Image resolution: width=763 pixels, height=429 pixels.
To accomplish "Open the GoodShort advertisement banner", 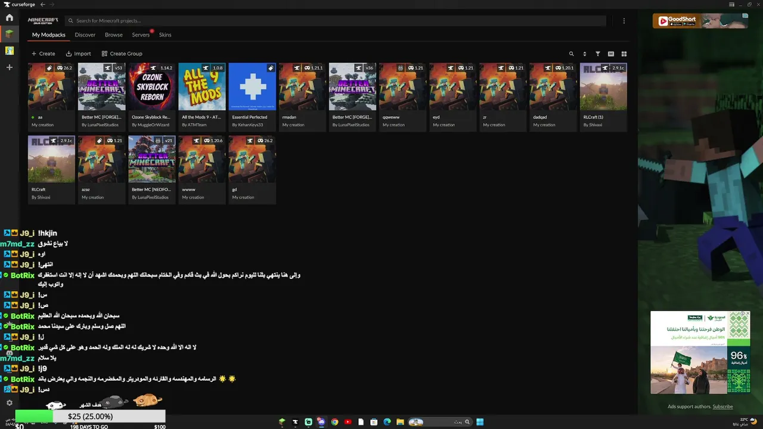I will [x=700, y=21].
